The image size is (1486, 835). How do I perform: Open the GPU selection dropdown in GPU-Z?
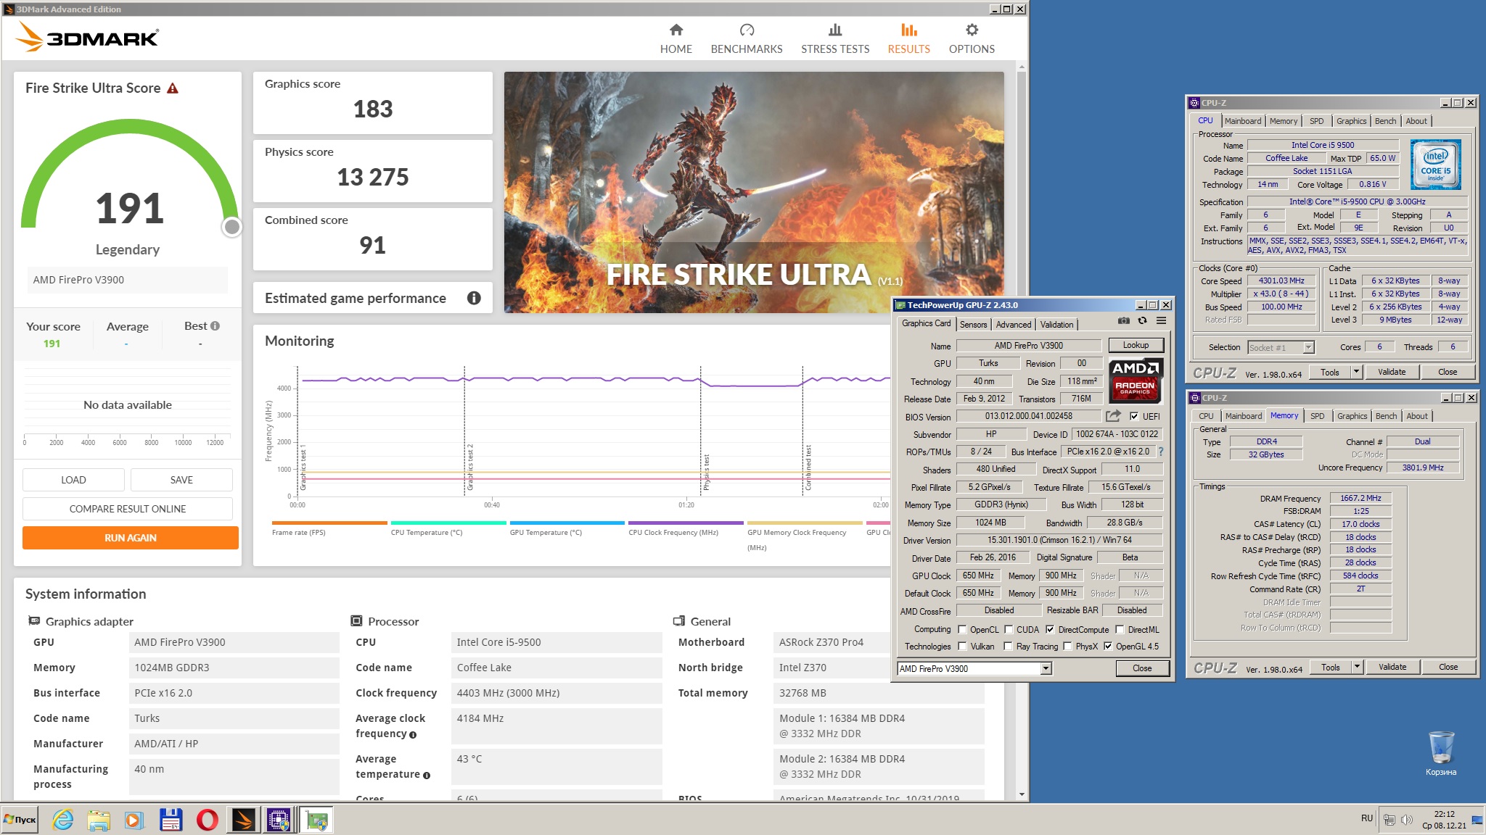click(x=1046, y=669)
